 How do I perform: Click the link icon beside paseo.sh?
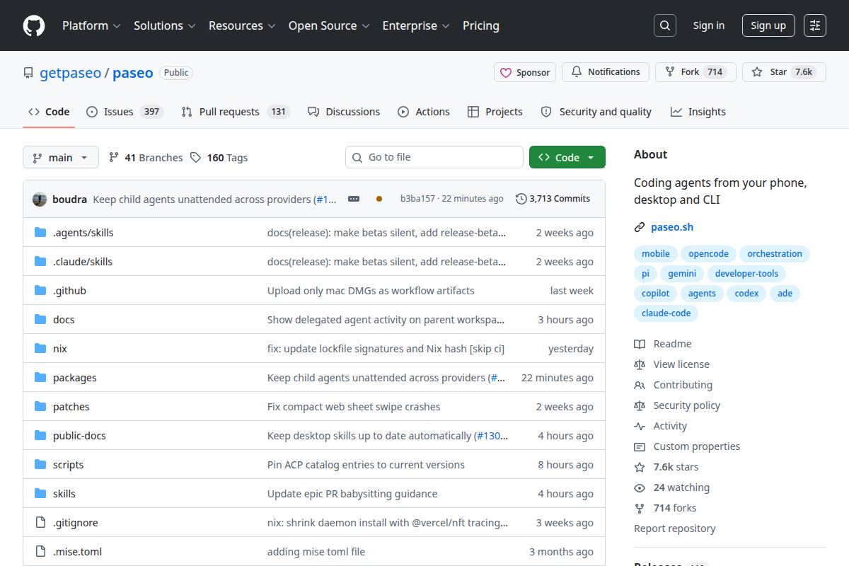pyautogui.click(x=640, y=227)
